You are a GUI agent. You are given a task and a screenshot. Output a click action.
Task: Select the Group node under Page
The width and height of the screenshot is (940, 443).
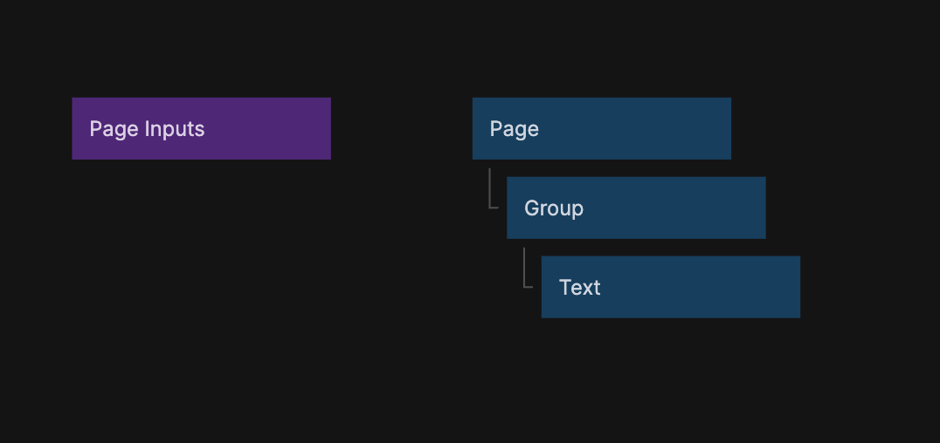[636, 208]
